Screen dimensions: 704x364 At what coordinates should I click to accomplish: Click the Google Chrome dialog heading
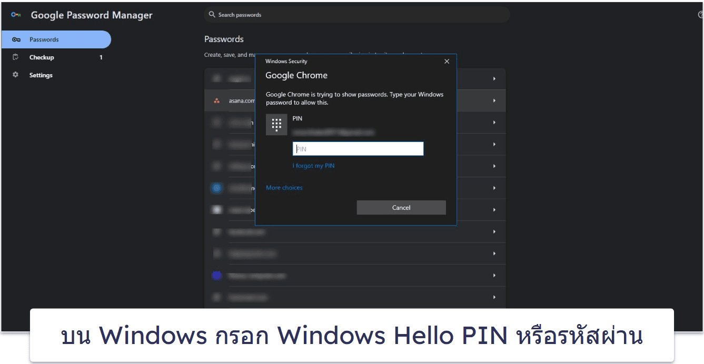(x=296, y=75)
